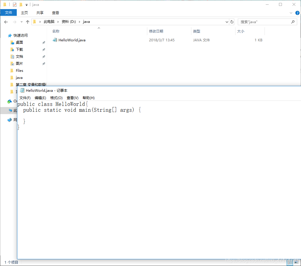
Task: Maximize the Explorer java window
Action: pos(280,4)
